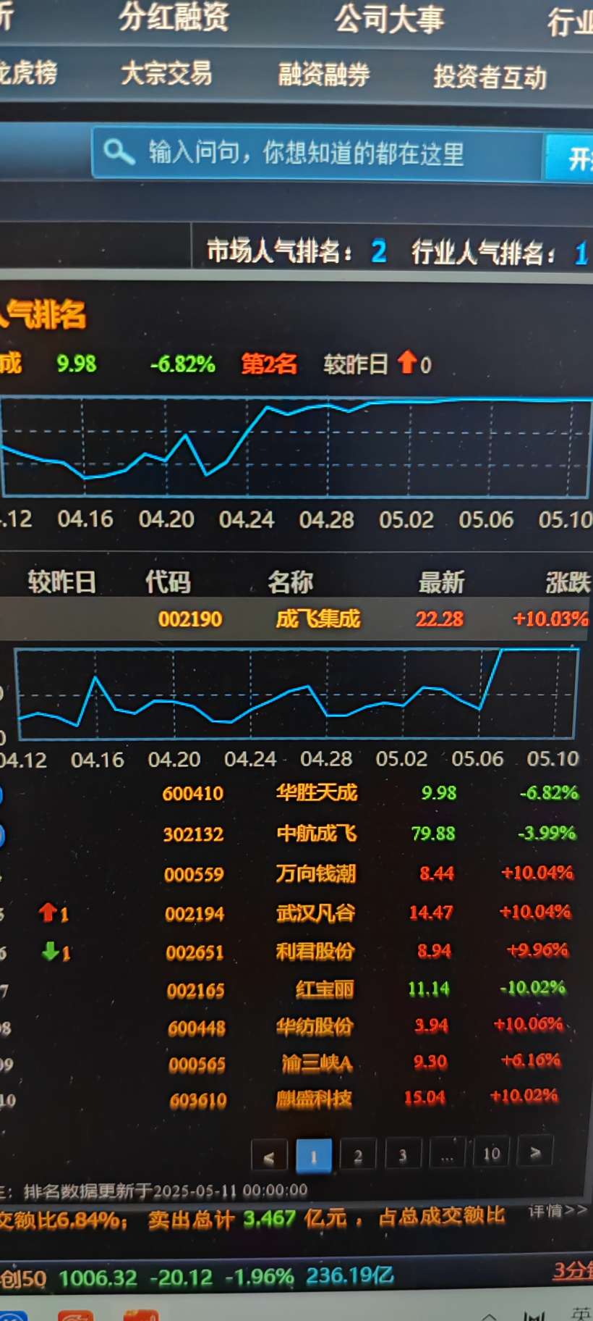Click the upper popularity trend chart
The width and height of the screenshot is (593, 1321).
point(295,447)
